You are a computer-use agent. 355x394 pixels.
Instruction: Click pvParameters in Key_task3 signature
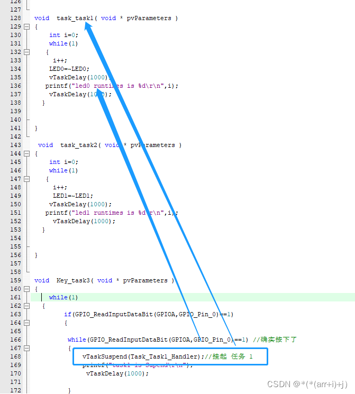pos(145,281)
